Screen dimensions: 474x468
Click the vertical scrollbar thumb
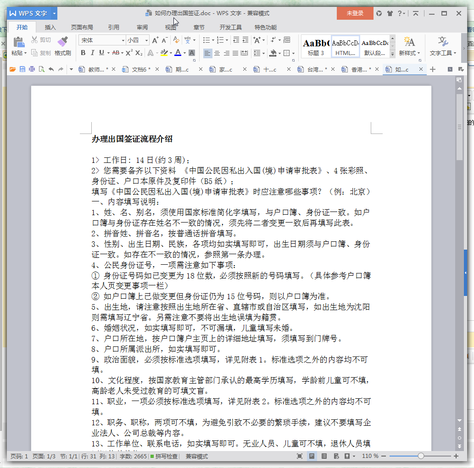pyautogui.click(x=459, y=127)
